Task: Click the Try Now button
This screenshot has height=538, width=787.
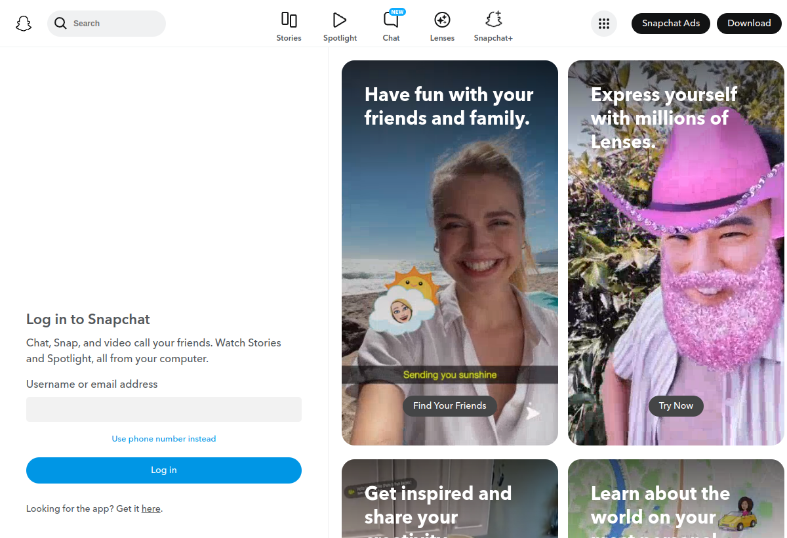Action: click(676, 405)
